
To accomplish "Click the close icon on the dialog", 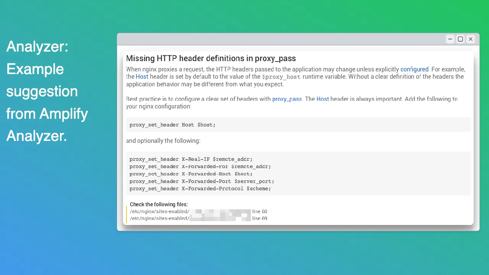I will pyautogui.click(x=470, y=39).
